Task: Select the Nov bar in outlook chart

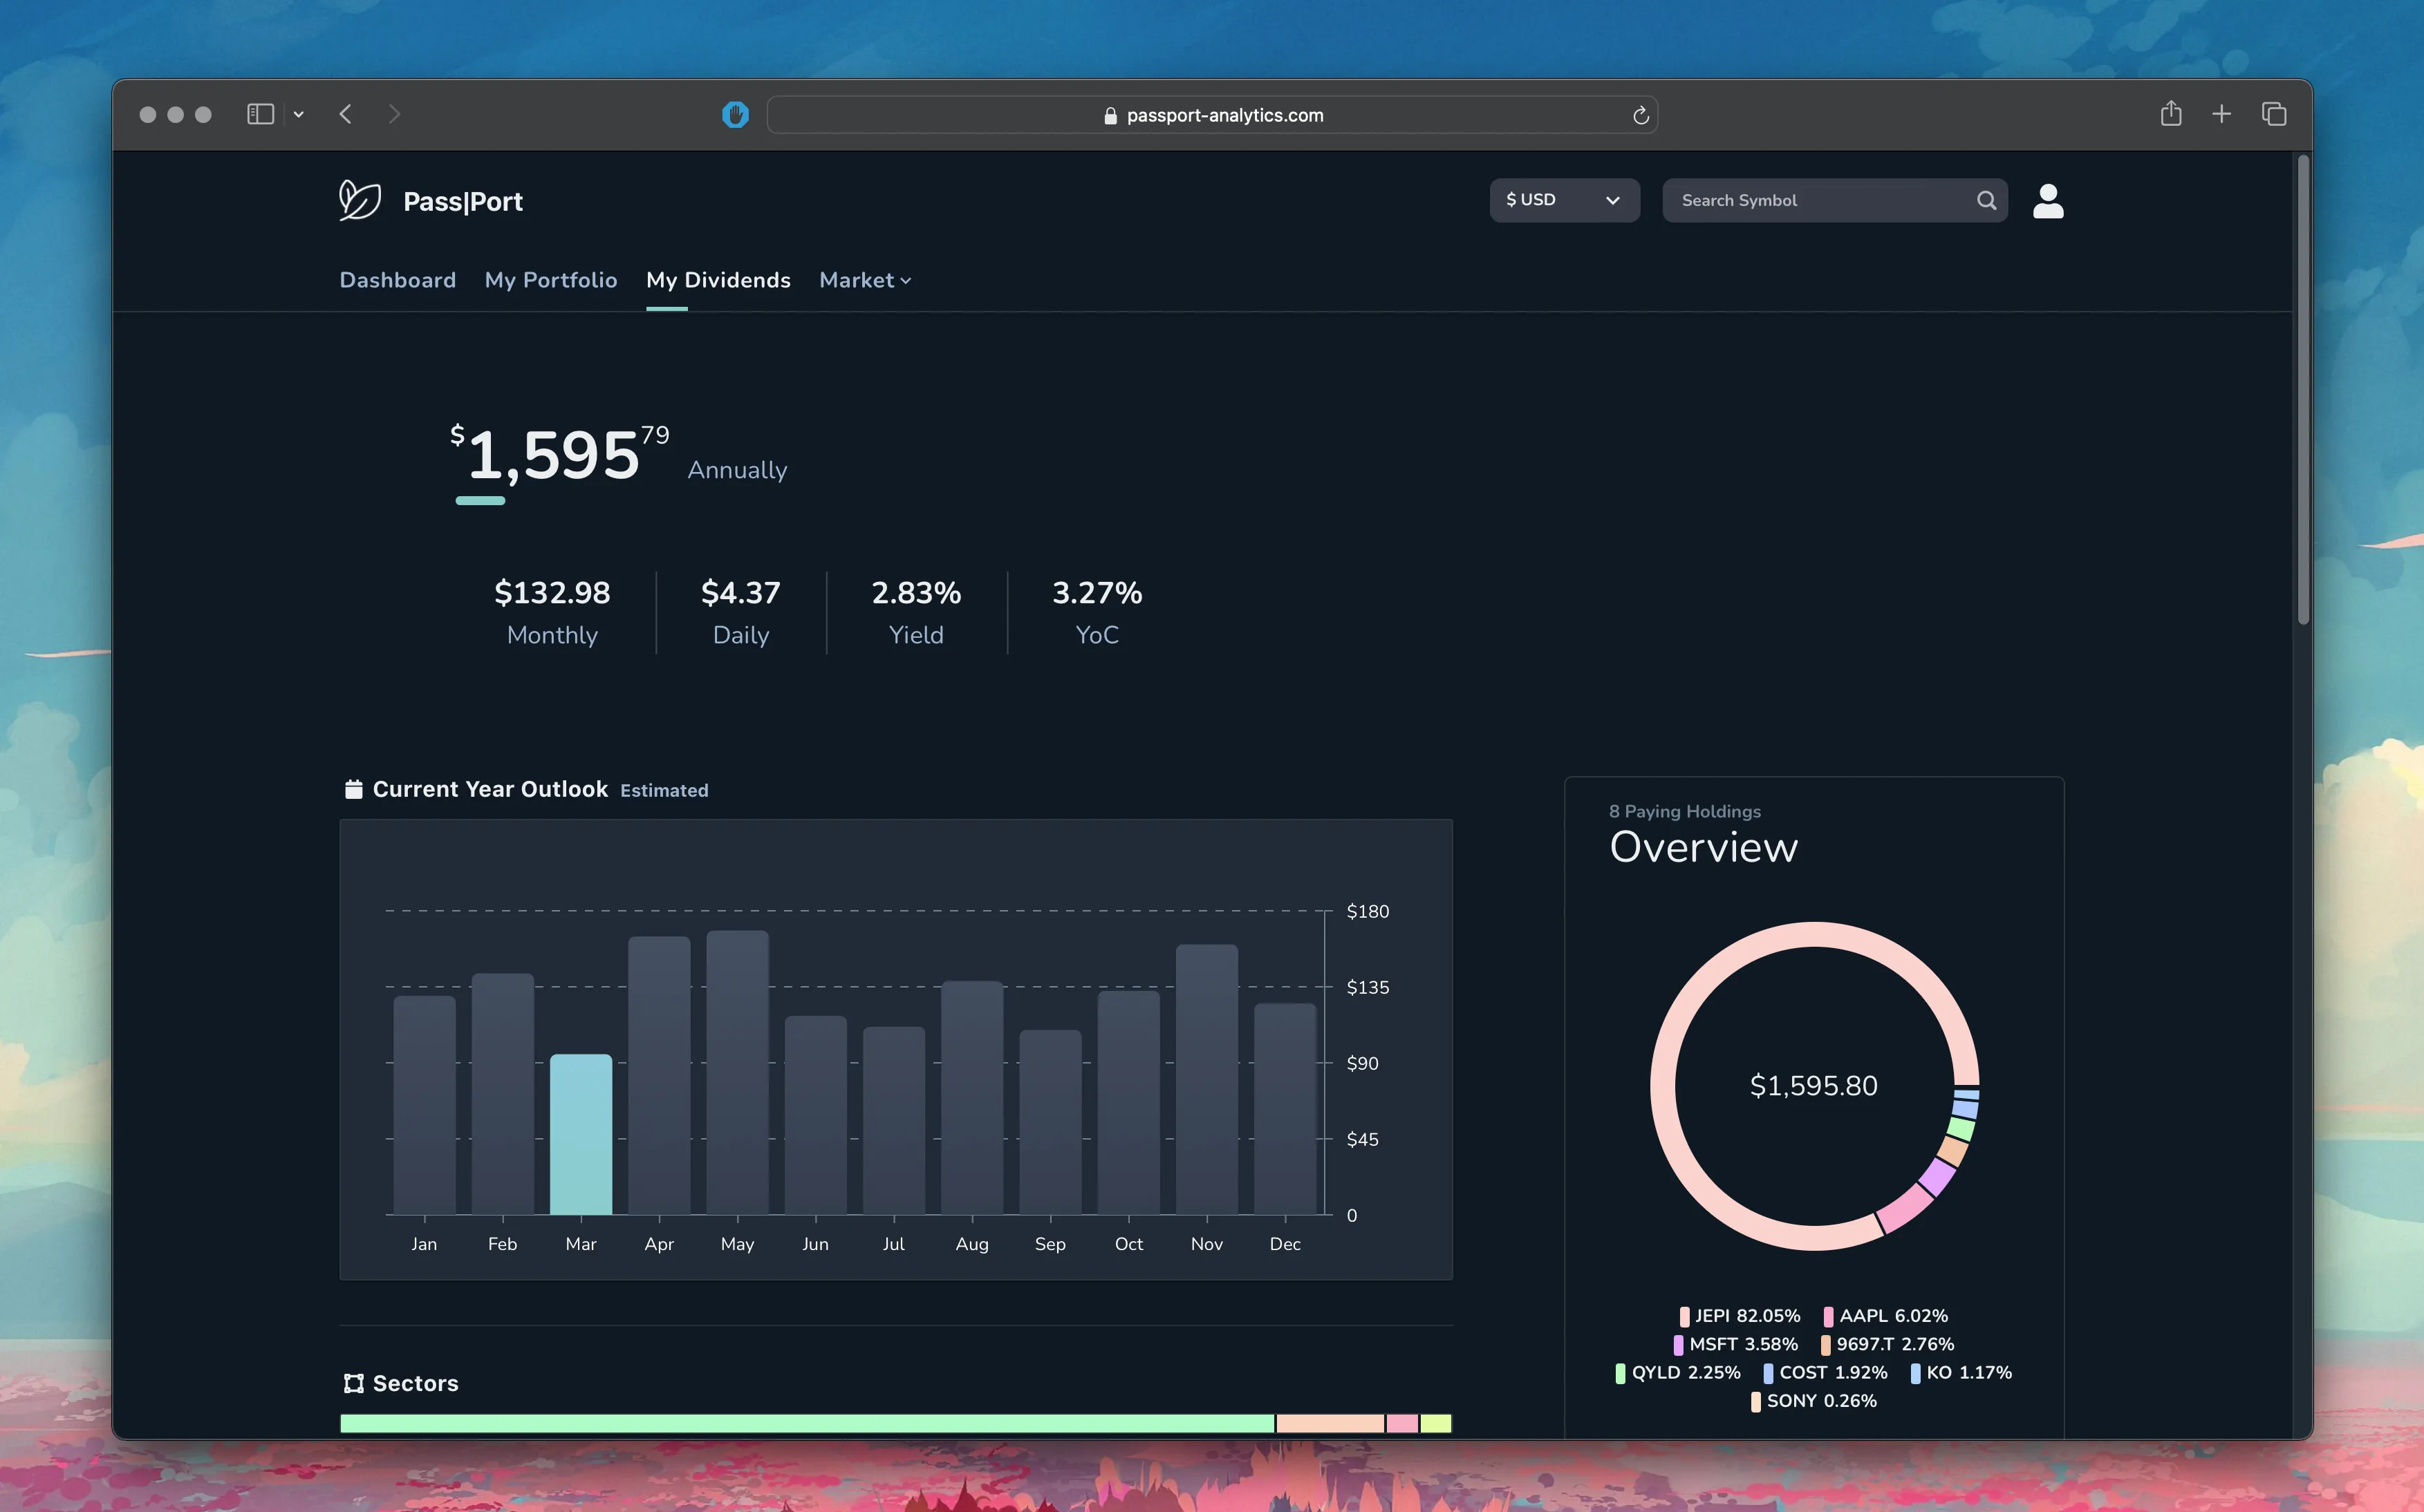Action: pyautogui.click(x=1206, y=1079)
